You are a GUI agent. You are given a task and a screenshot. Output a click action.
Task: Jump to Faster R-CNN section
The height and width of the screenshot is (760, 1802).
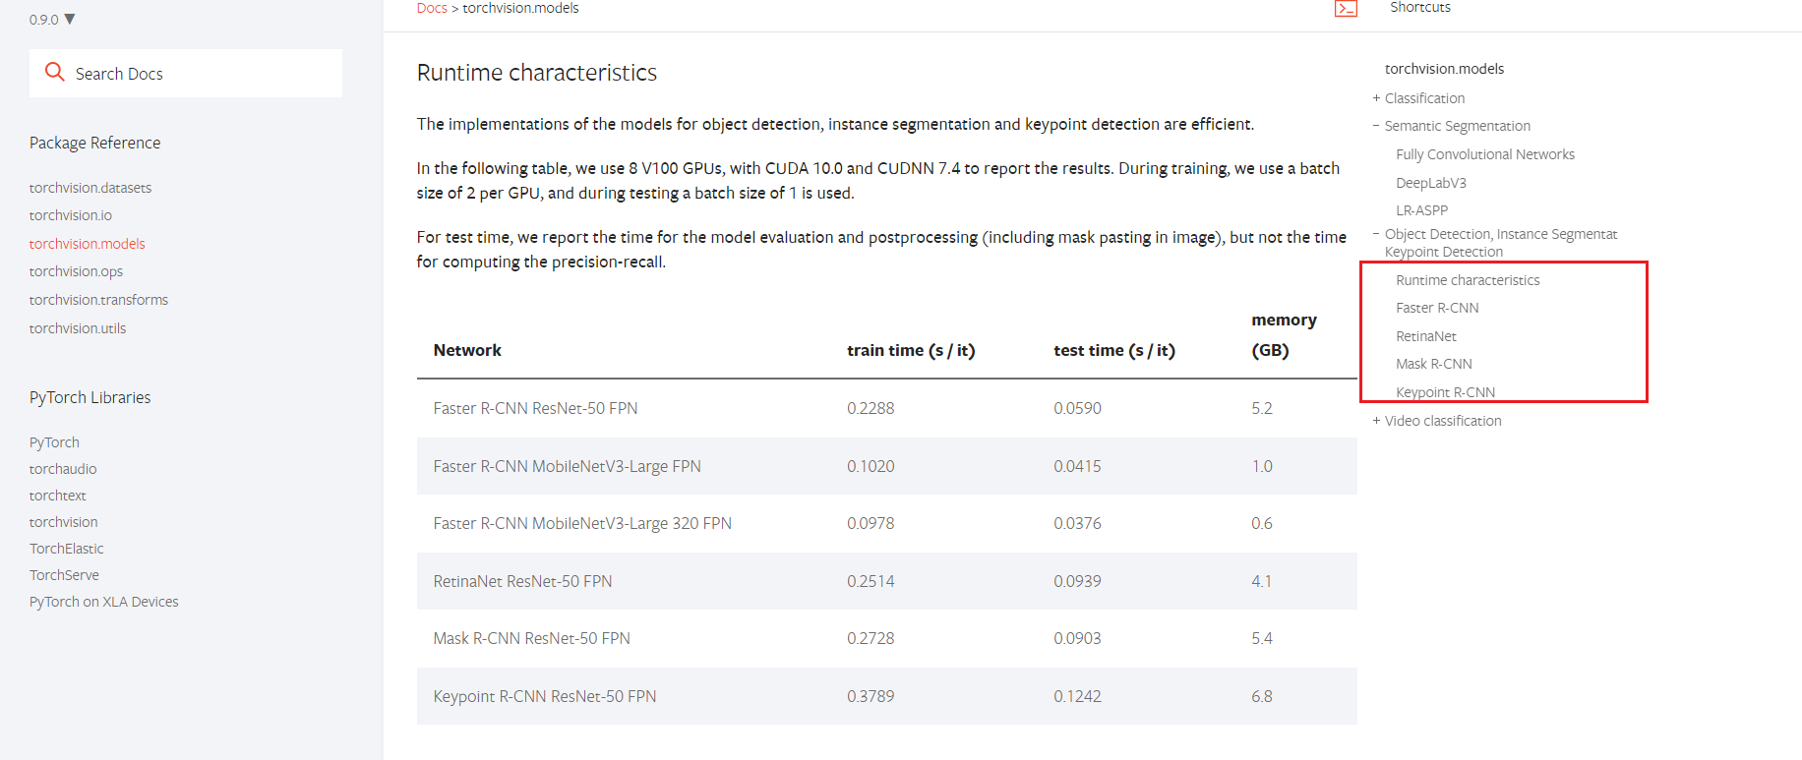[x=1437, y=308]
